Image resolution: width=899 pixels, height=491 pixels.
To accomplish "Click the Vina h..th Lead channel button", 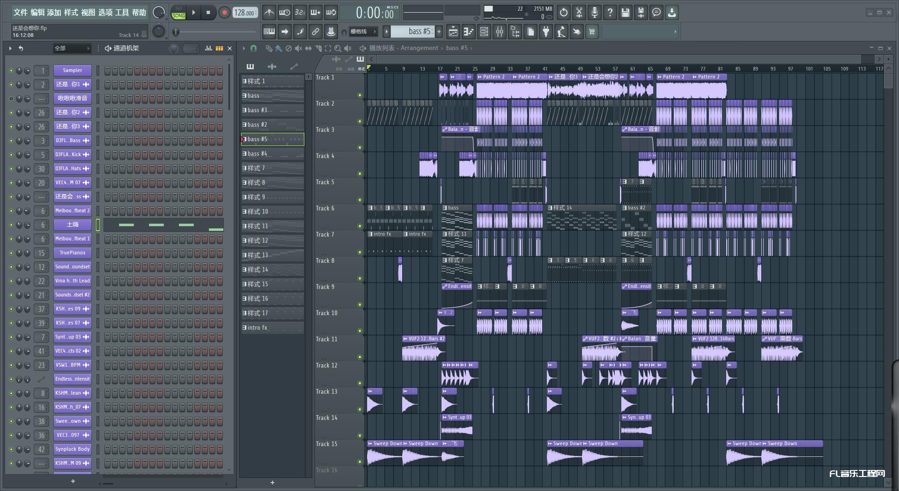I will pos(73,281).
